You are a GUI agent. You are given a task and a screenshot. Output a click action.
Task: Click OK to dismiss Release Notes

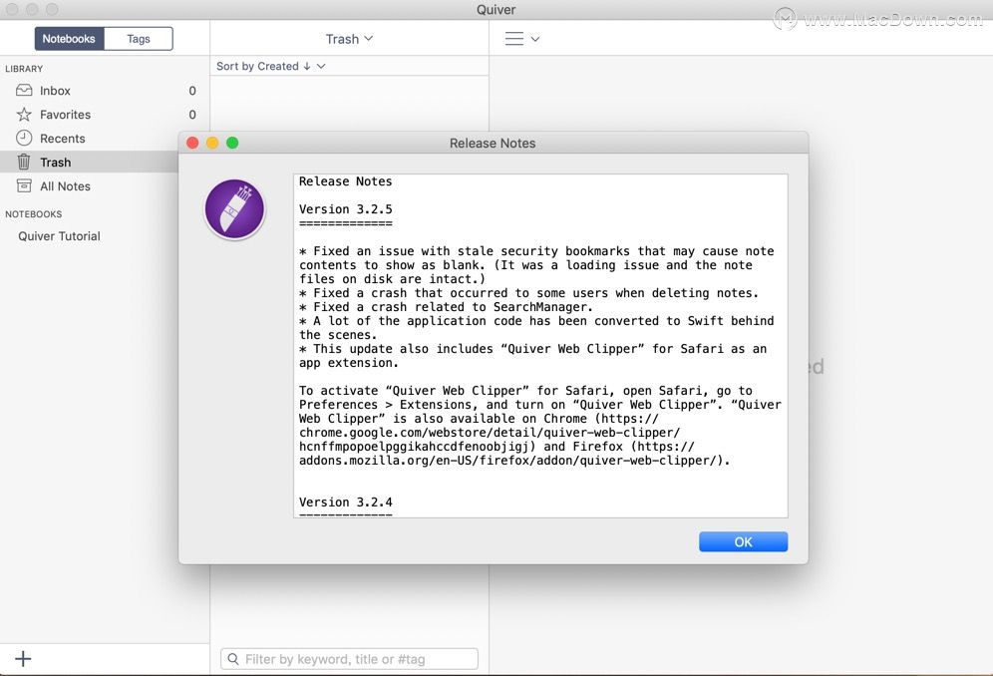point(743,541)
